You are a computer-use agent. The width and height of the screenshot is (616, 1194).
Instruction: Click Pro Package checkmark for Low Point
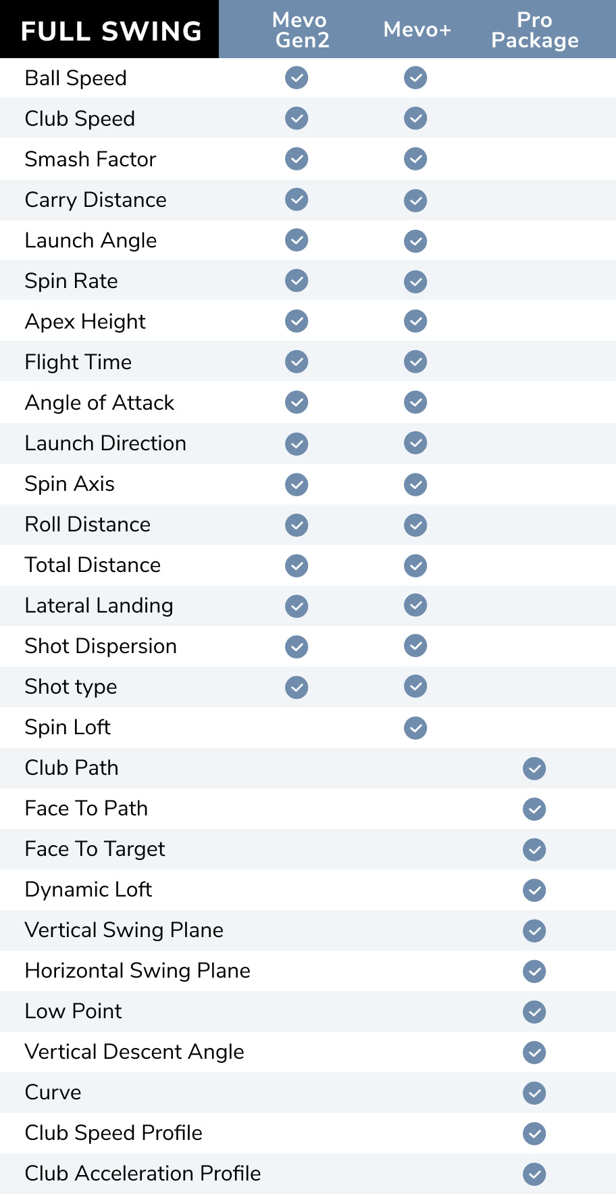(534, 1012)
